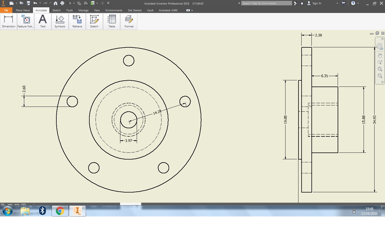Click the Open folder icon
Image resolution: width=385 pixels, height=230 pixels.
click(21, 3)
